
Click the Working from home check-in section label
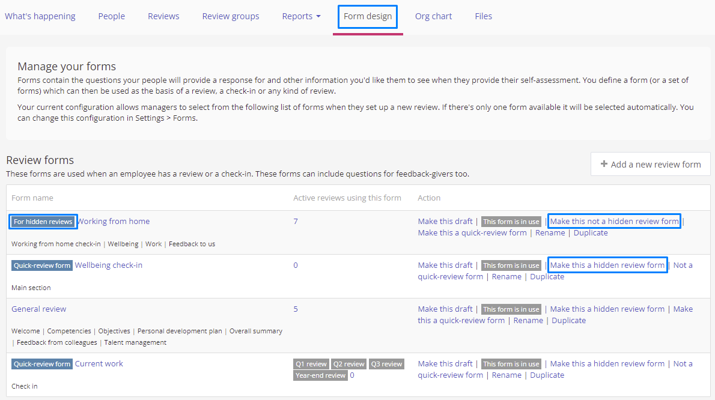(56, 244)
